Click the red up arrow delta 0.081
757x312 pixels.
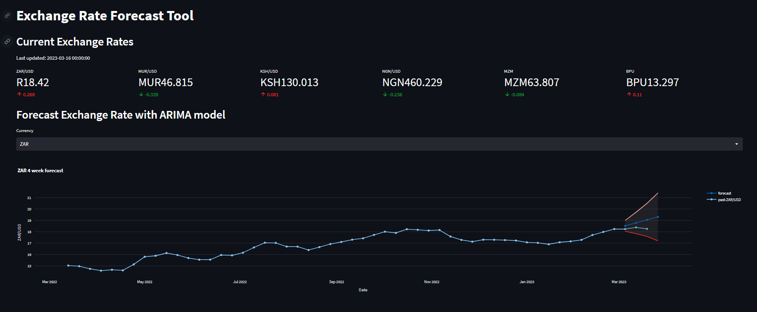(269, 95)
